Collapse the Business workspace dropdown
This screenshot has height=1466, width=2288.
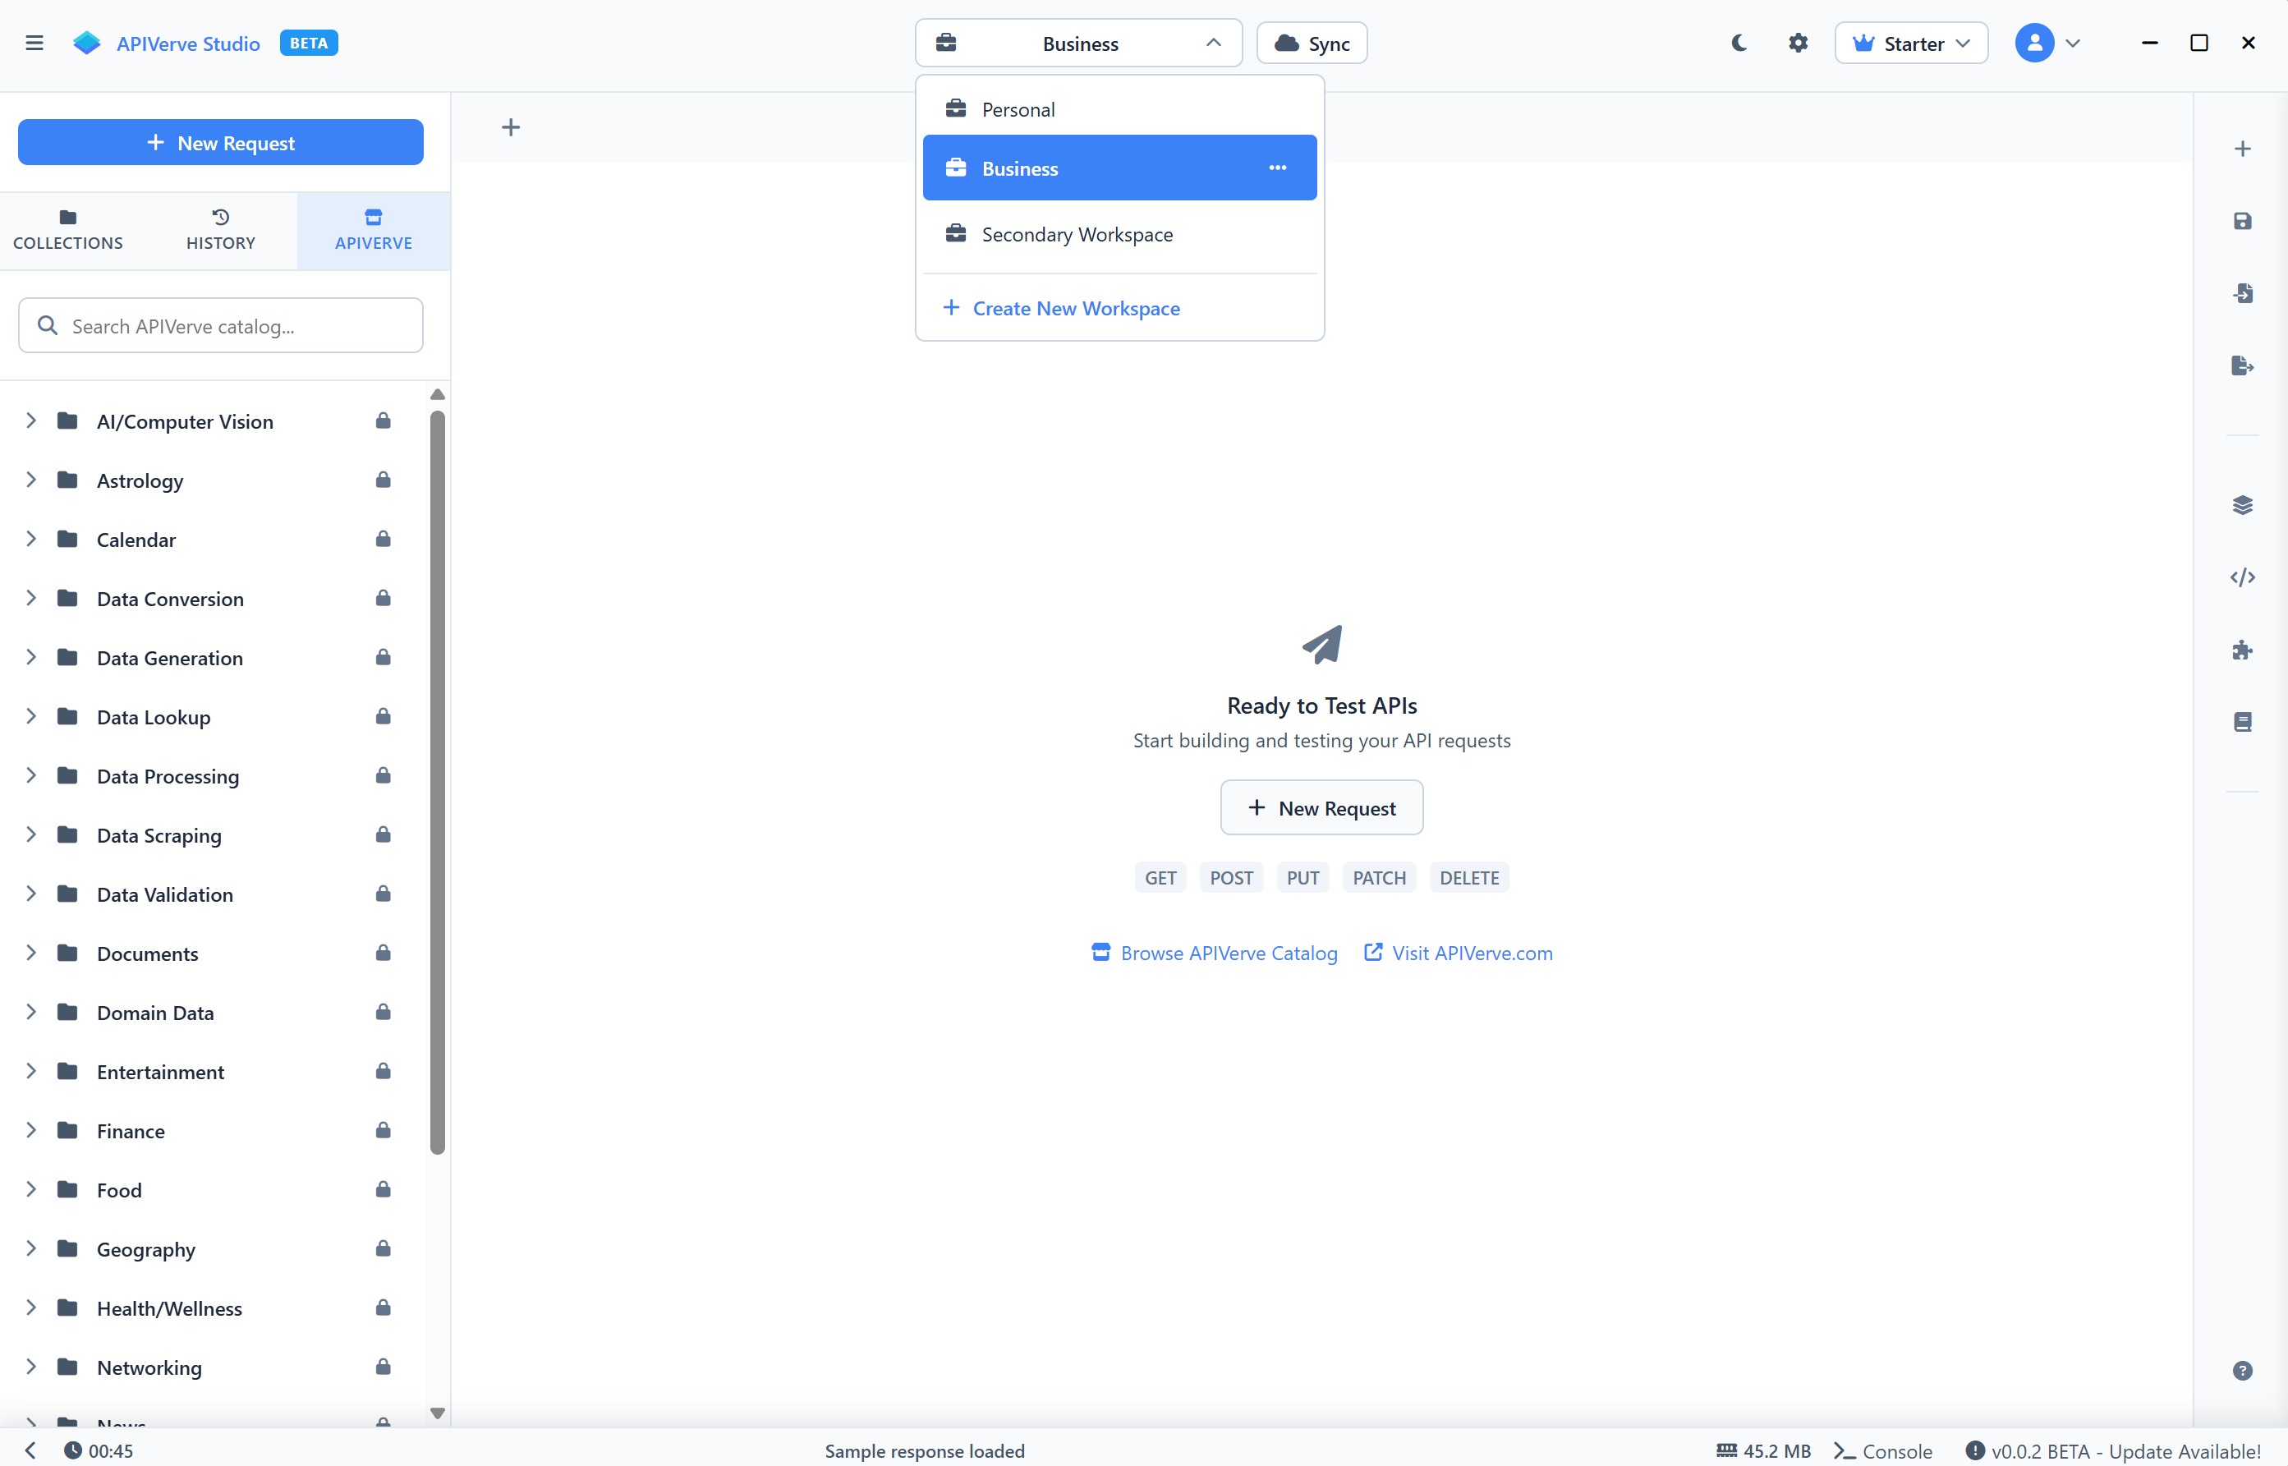pos(1212,43)
